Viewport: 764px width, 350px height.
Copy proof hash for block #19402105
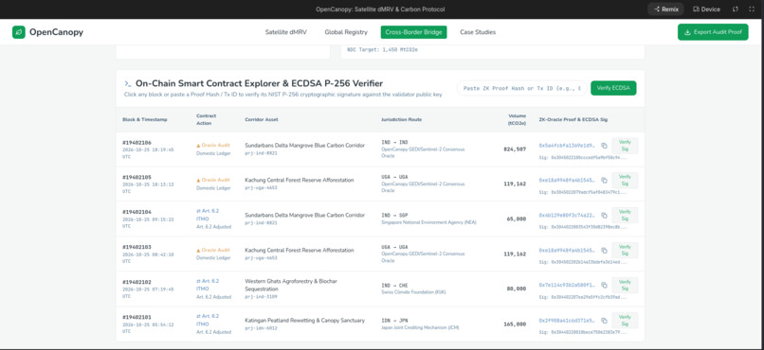(x=604, y=181)
